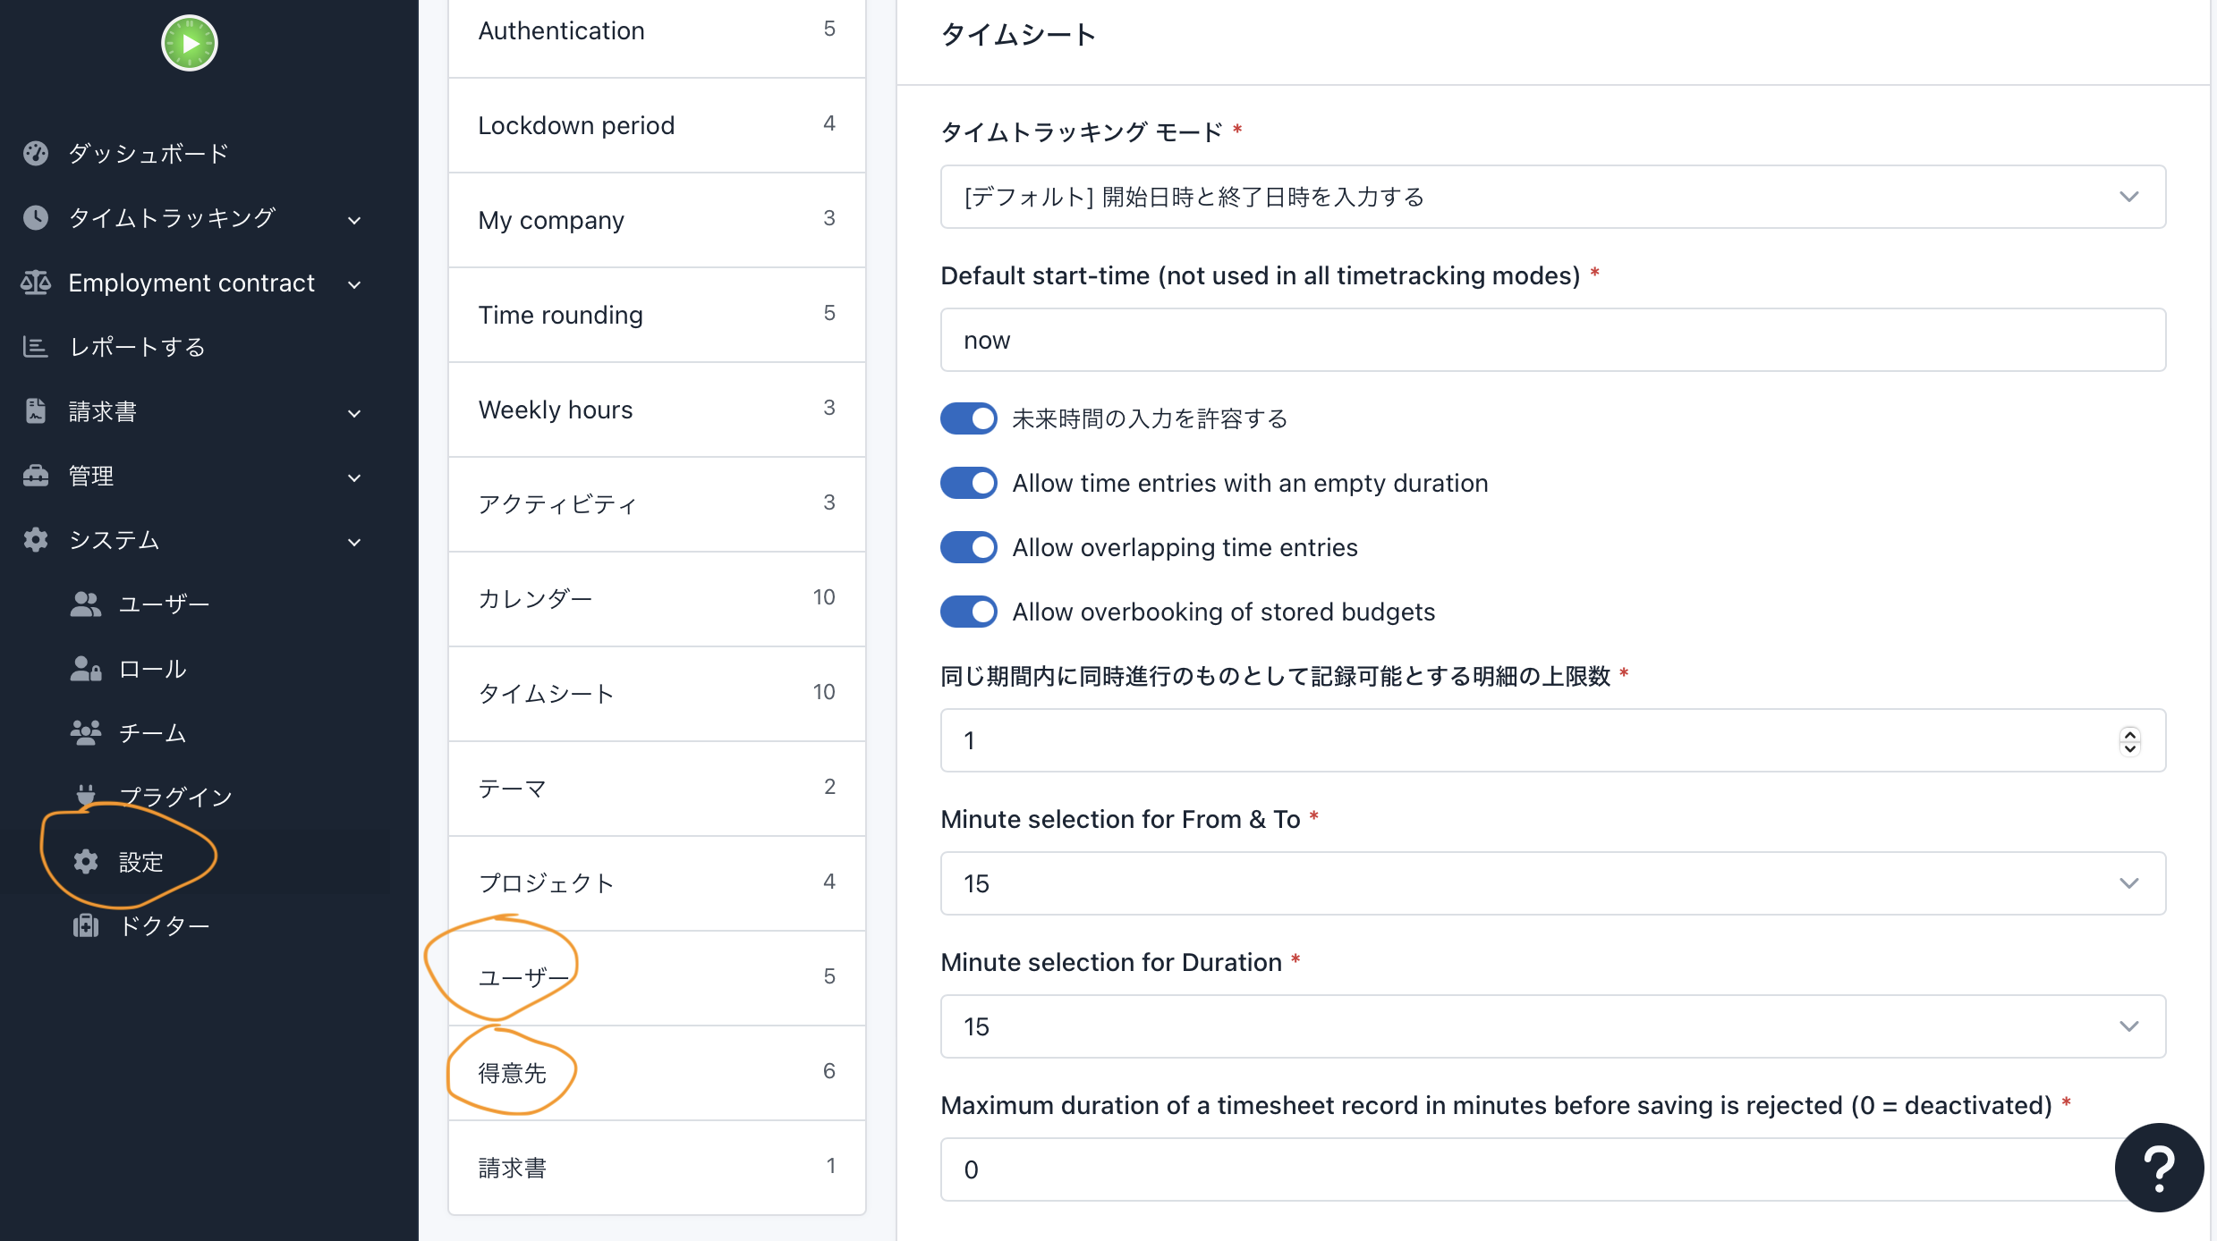Open the ダッシュボード dashboard icon
The height and width of the screenshot is (1241, 2217).
(36, 153)
